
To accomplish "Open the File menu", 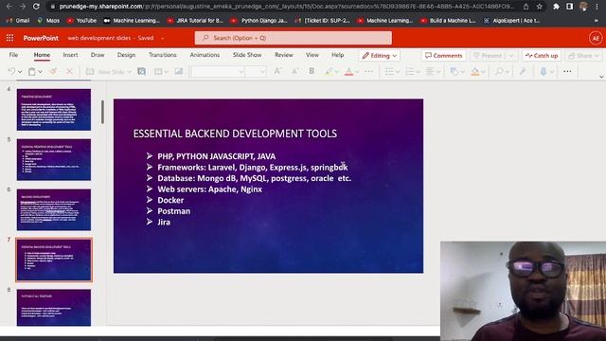I will [13, 55].
